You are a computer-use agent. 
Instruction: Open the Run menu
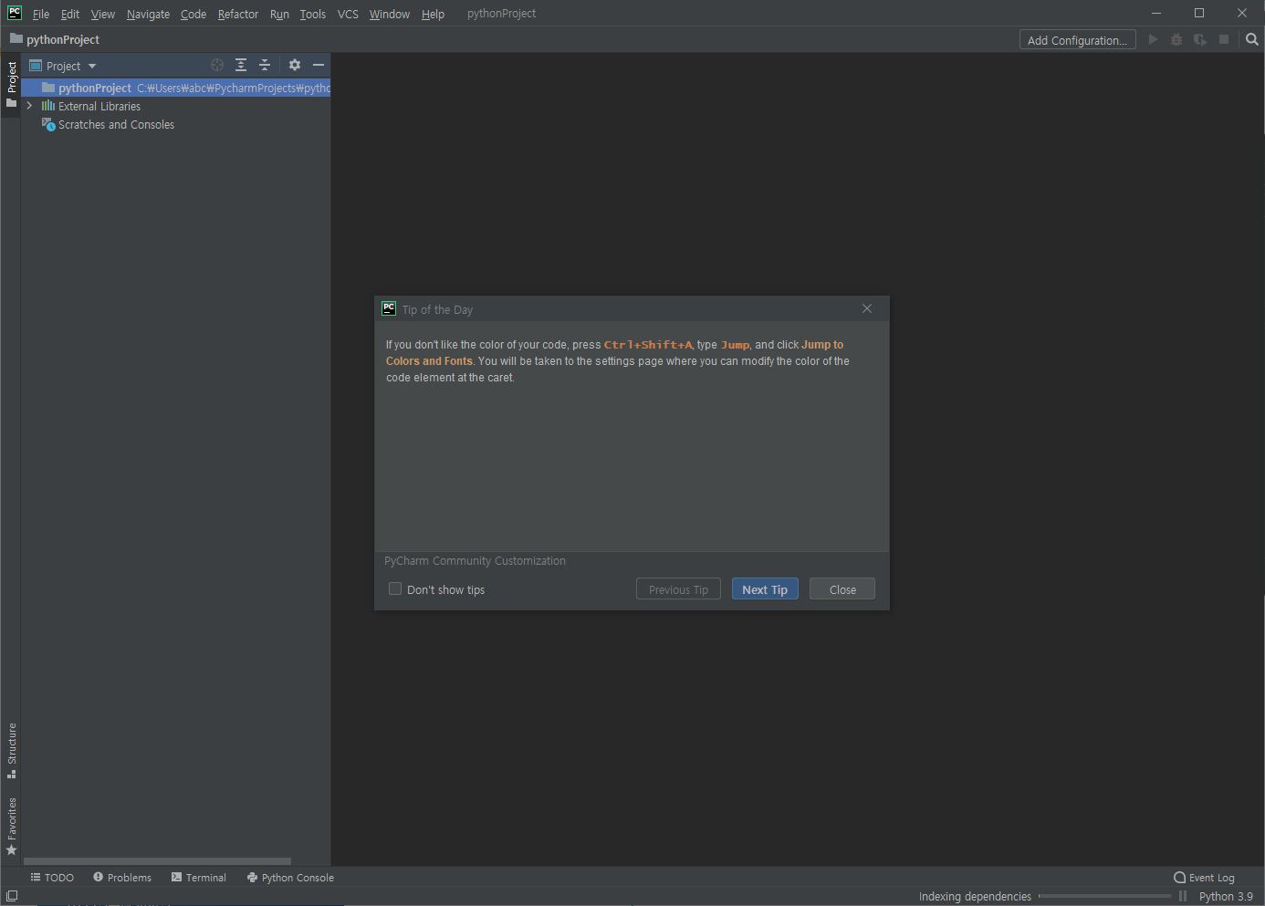279,14
